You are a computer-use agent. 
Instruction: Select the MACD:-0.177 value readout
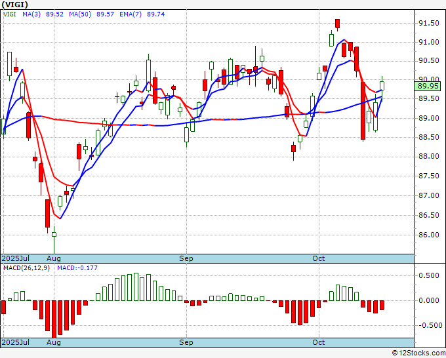pos(77,268)
